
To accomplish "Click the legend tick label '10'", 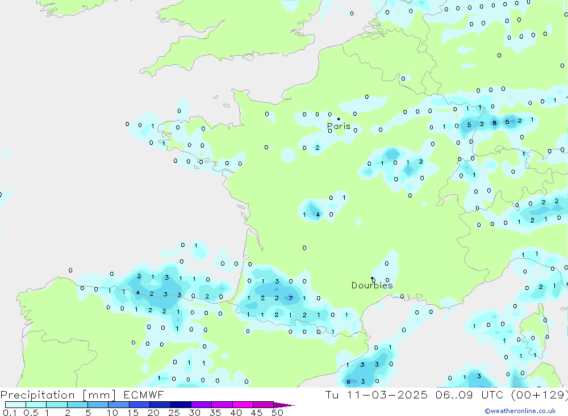I will [112, 413].
